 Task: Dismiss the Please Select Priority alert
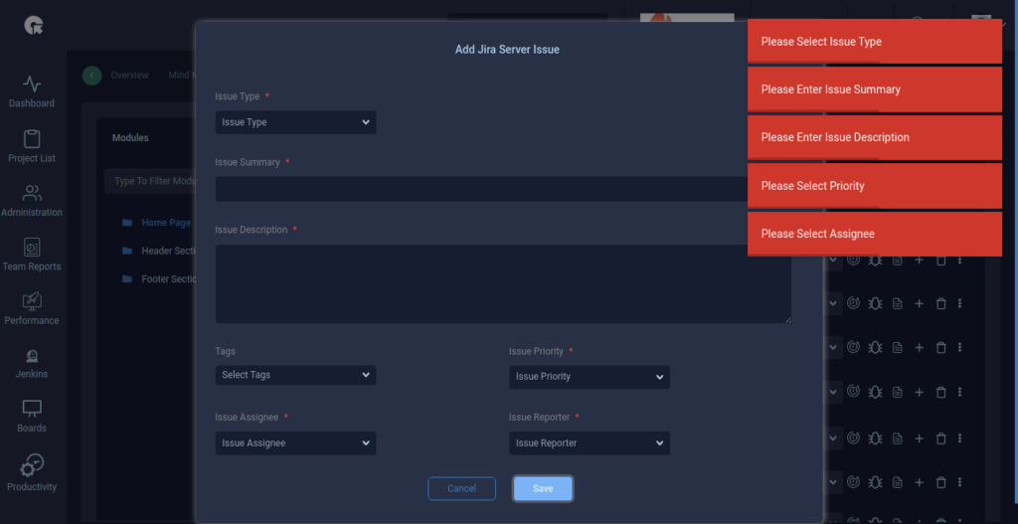tap(875, 186)
